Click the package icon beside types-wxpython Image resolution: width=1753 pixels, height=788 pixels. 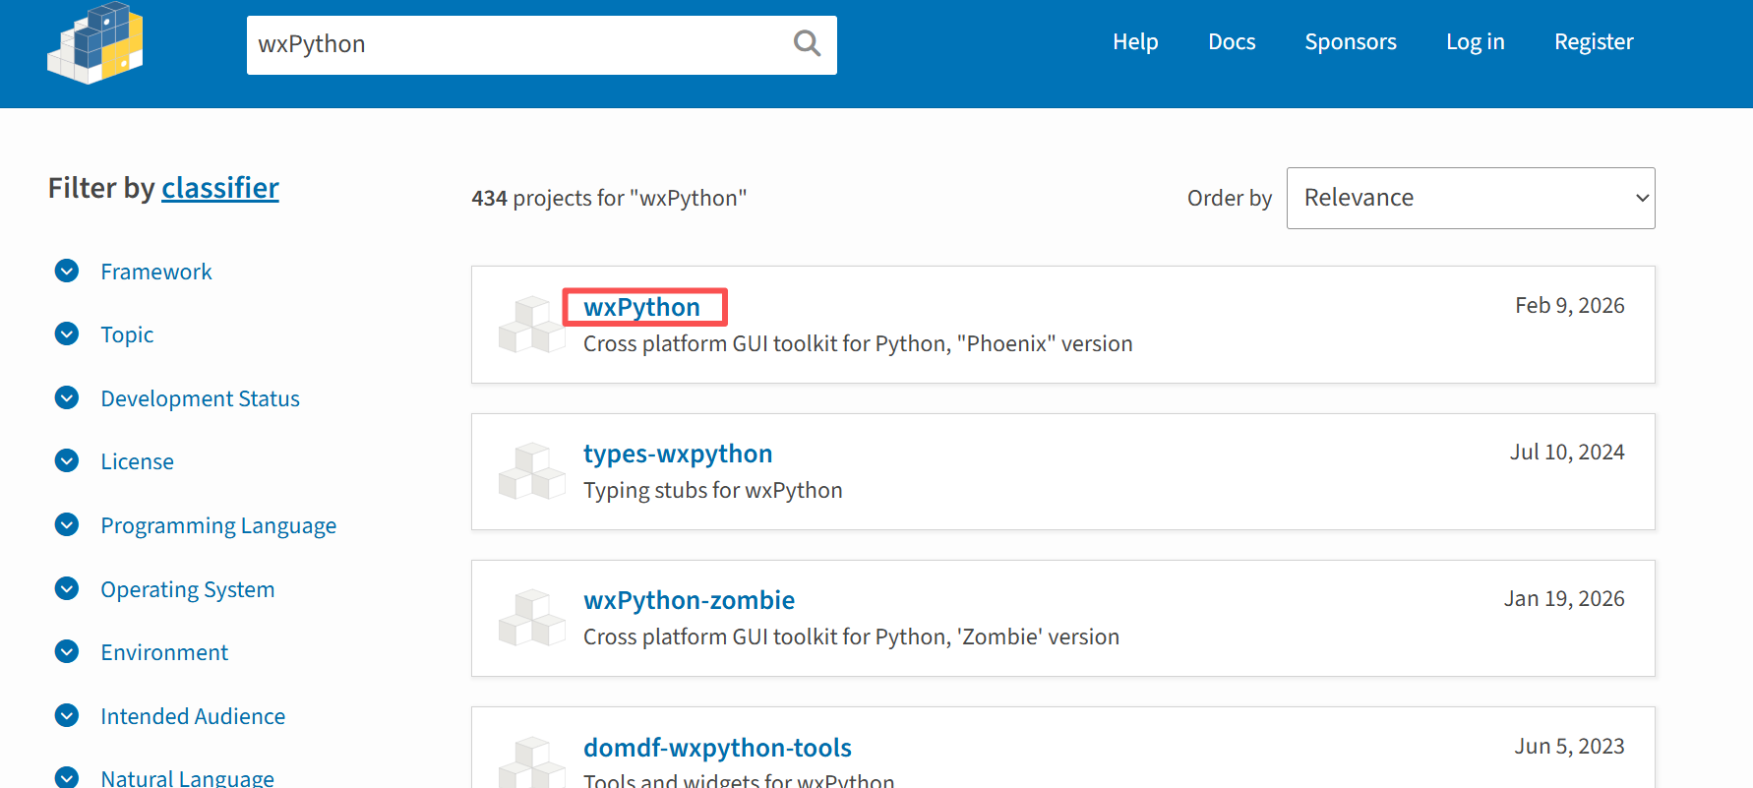(531, 471)
